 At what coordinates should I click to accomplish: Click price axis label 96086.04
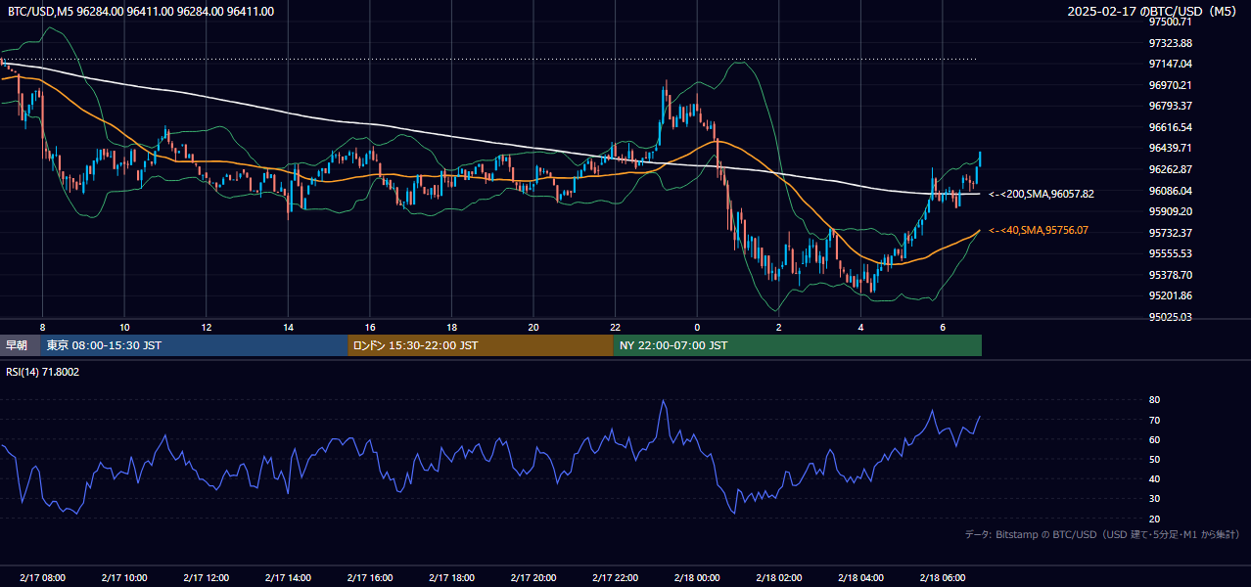[x=1171, y=191]
